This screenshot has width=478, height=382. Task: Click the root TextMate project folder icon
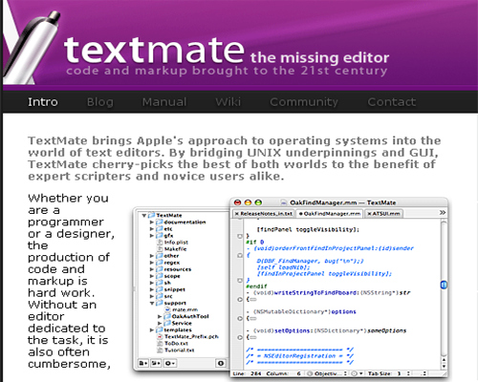(151, 215)
